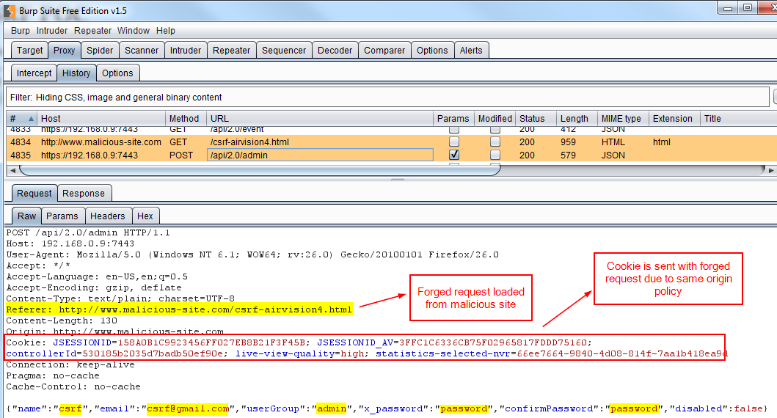
Task: Sort history by Extension column
Action: pos(674,118)
